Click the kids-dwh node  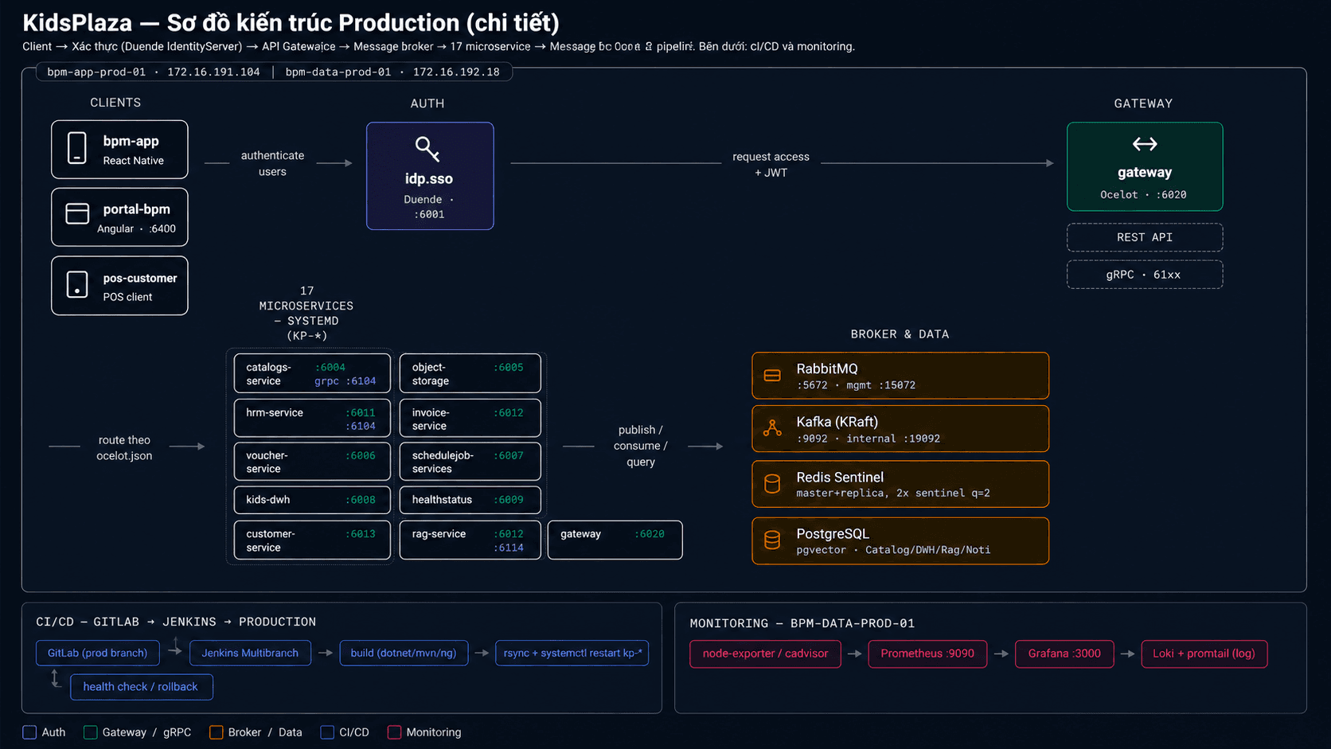pyautogui.click(x=312, y=500)
